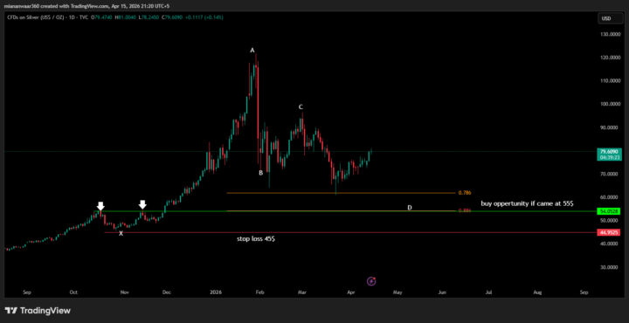Screen dimensions: 629x323
Task: Click the 0.786 Fibonacci level label
Action: click(x=465, y=193)
